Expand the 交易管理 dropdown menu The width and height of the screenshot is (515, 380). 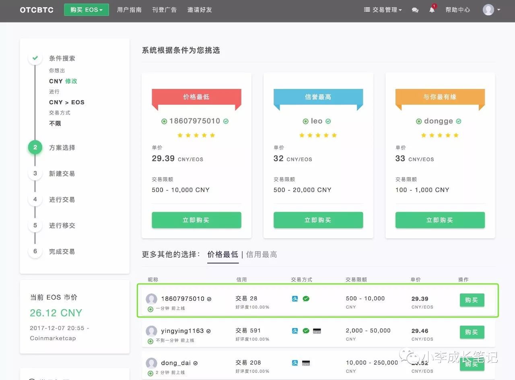tap(385, 10)
